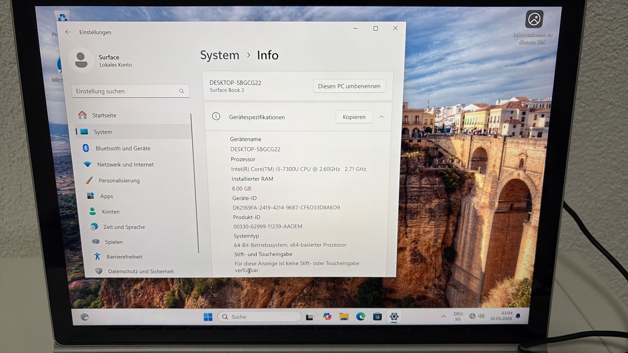This screenshot has height=353, width=628.
Task: Click the System breadcrumb link
Action: click(220, 55)
